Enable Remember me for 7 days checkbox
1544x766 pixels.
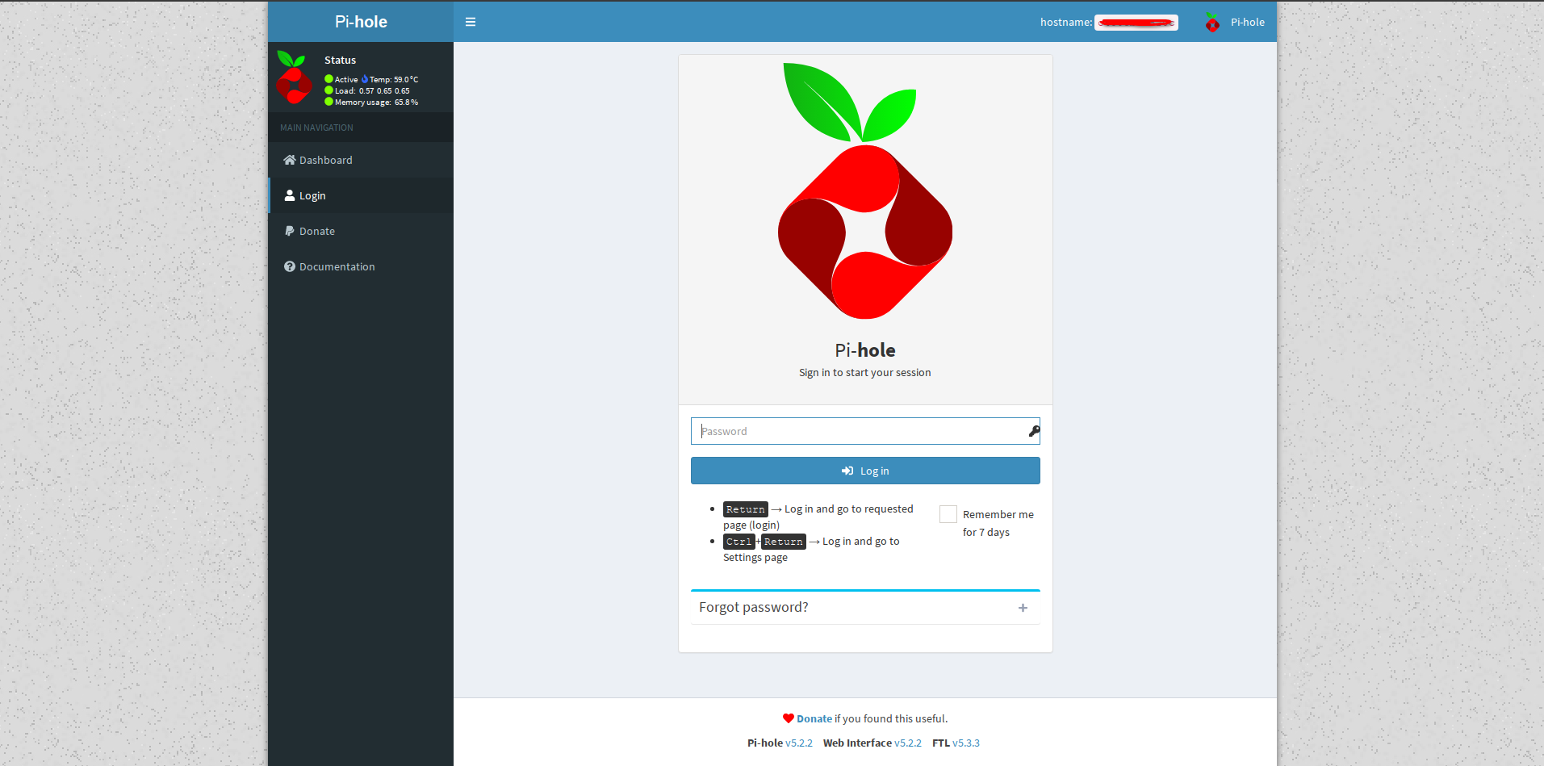pos(948,514)
